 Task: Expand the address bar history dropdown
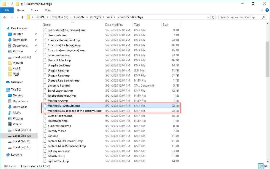[208, 17]
